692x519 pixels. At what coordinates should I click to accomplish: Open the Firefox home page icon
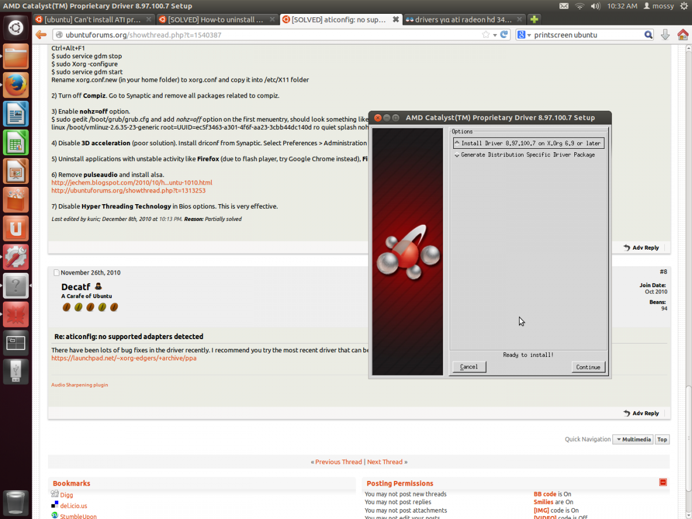point(682,35)
